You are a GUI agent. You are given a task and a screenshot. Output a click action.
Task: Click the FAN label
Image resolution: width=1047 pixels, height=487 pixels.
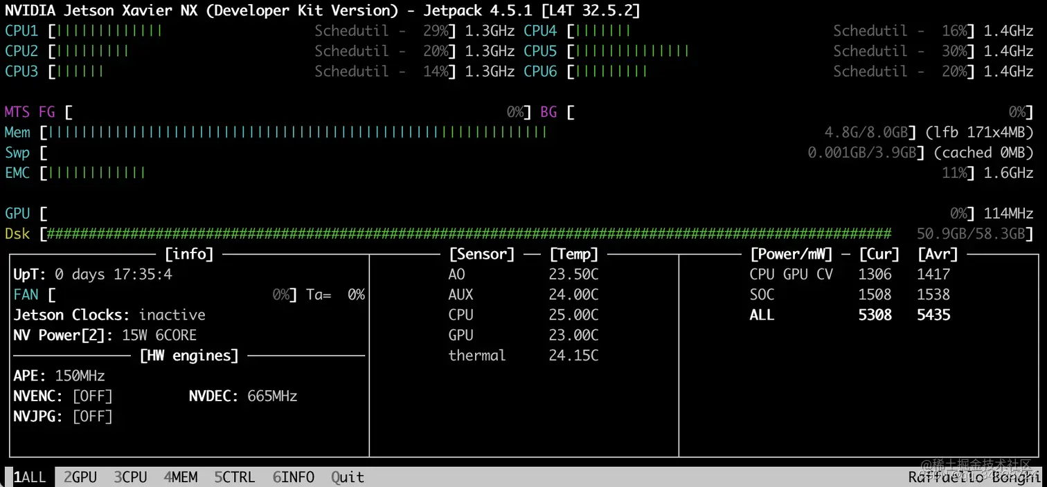(x=26, y=295)
